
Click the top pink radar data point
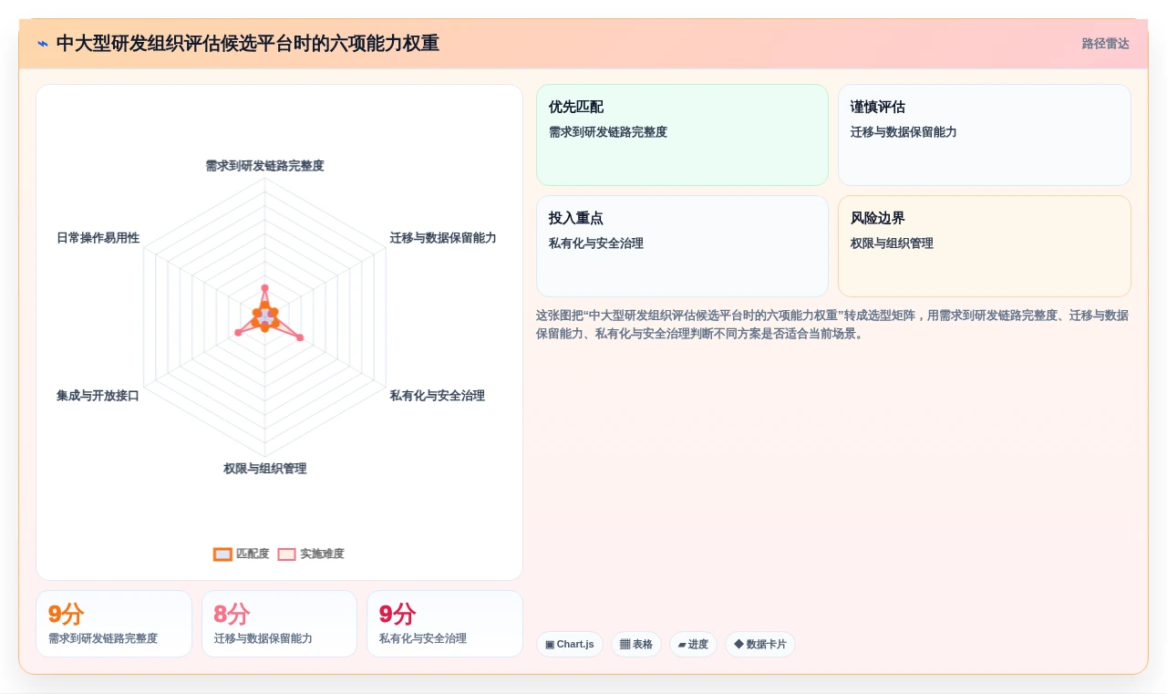(x=264, y=288)
